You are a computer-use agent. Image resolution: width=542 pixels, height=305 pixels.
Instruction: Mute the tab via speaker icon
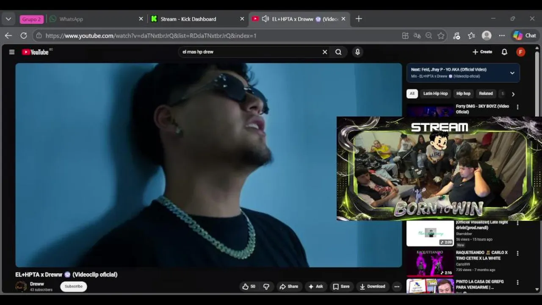[265, 19]
